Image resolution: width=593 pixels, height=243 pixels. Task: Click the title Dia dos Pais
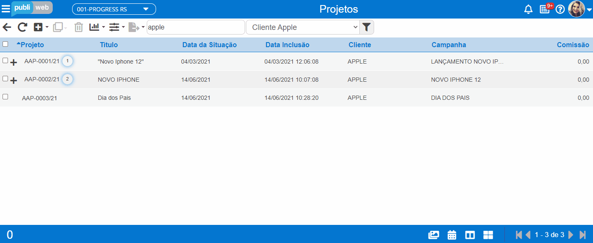(114, 98)
